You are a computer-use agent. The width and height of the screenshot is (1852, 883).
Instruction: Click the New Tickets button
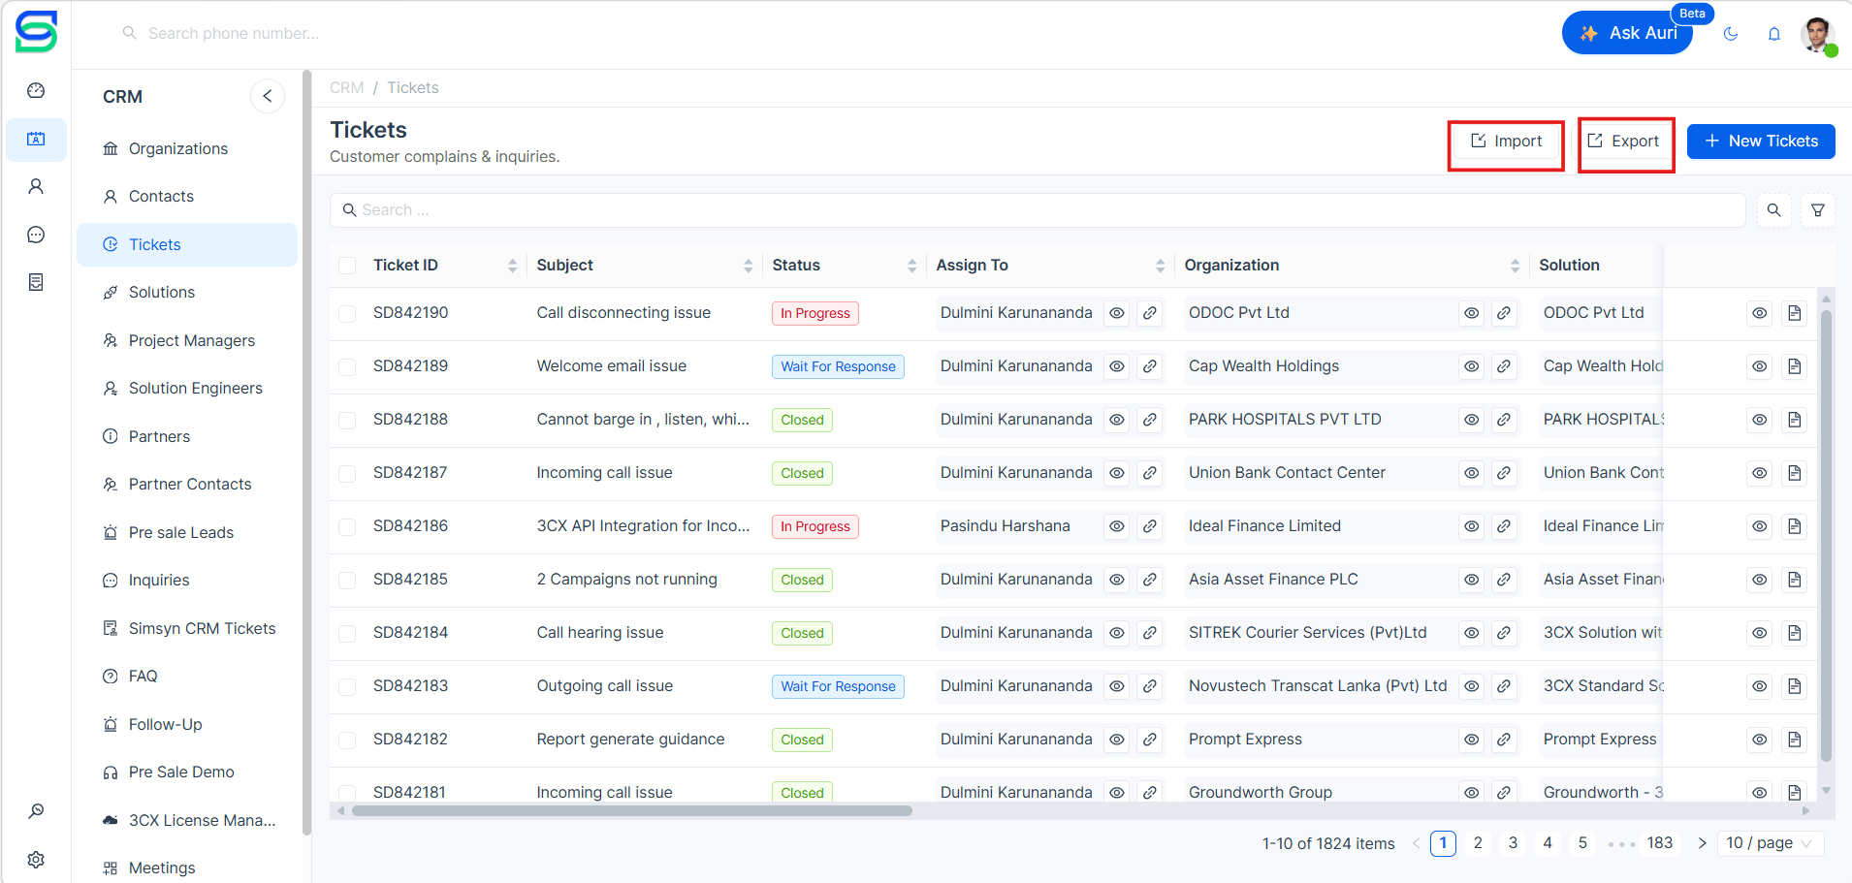(1761, 142)
